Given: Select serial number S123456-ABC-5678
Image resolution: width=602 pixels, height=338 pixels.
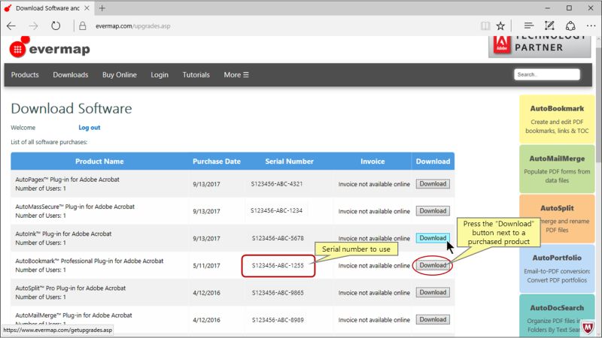Looking at the screenshot, I should [278, 238].
